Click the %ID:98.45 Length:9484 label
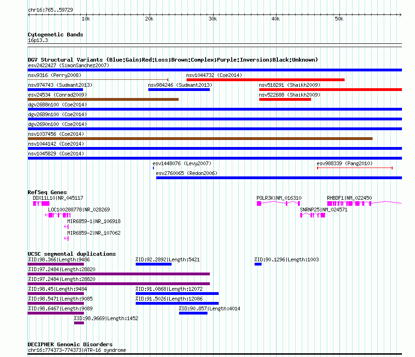The width and height of the screenshot is (415, 357). (x=57, y=289)
